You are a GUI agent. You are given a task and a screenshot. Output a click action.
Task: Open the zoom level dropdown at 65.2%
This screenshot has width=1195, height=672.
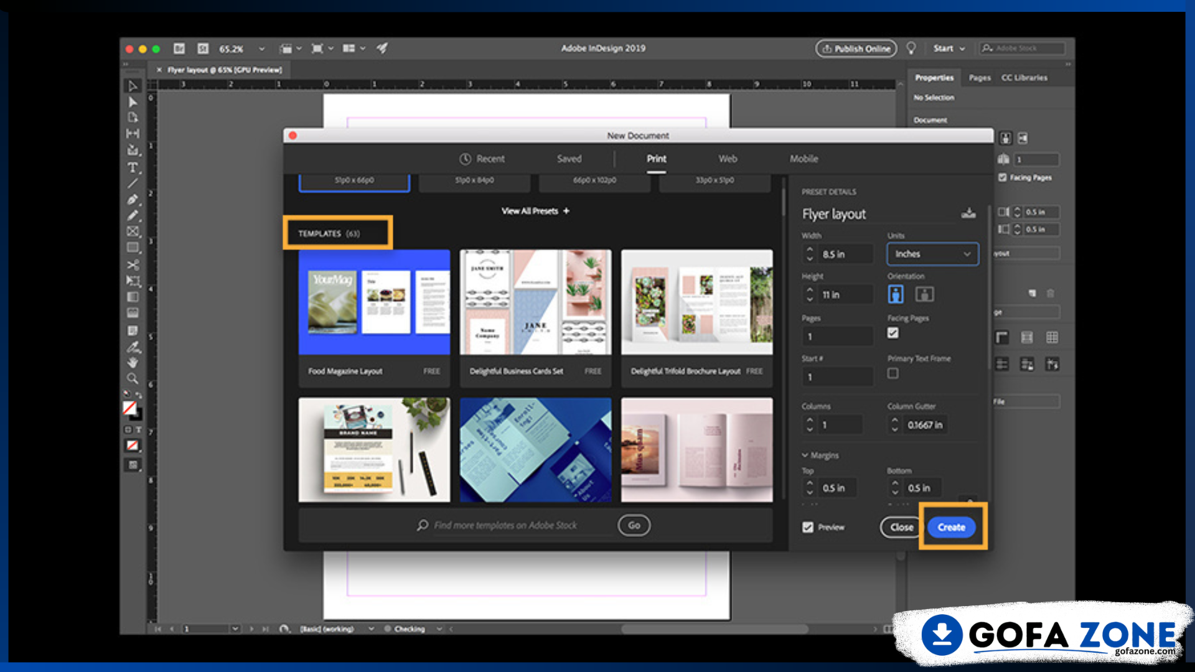pyautogui.click(x=262, y=49)
